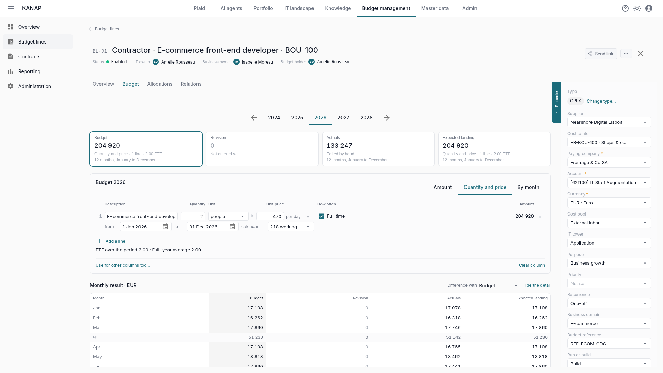Click the Clear column link
This screenshot has height=373, width=663.
532,265
